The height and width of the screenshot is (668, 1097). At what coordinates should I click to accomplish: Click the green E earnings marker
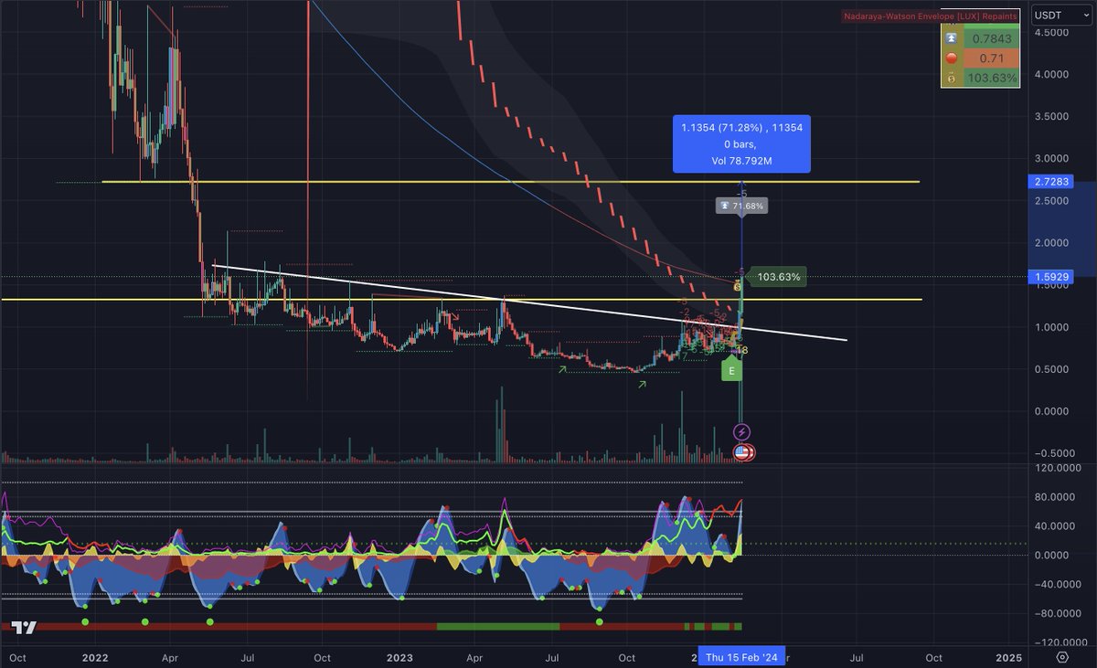point(731,370)
